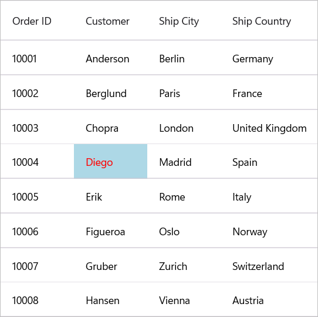Click the Order ID column header
The image size is (318, 317).
pyautogui.click(x=37, y=21)
